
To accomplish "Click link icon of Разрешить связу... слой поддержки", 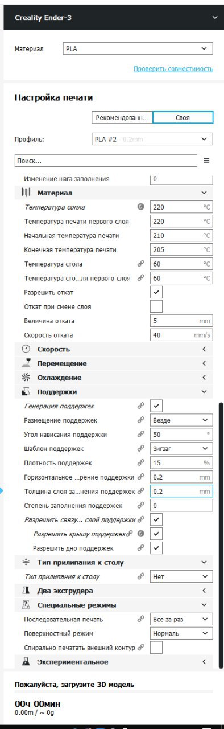I will pyautogui.click(x=140, y=519).
